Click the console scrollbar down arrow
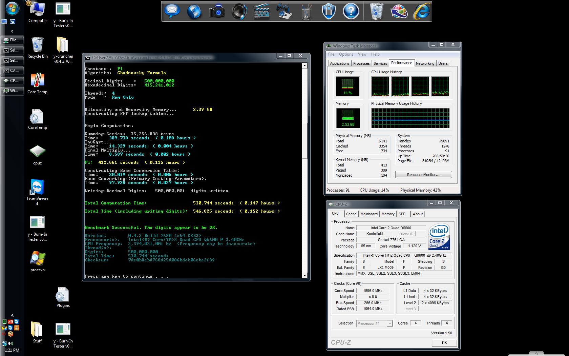Screen dimensions: 569x356 coord(304,276)
